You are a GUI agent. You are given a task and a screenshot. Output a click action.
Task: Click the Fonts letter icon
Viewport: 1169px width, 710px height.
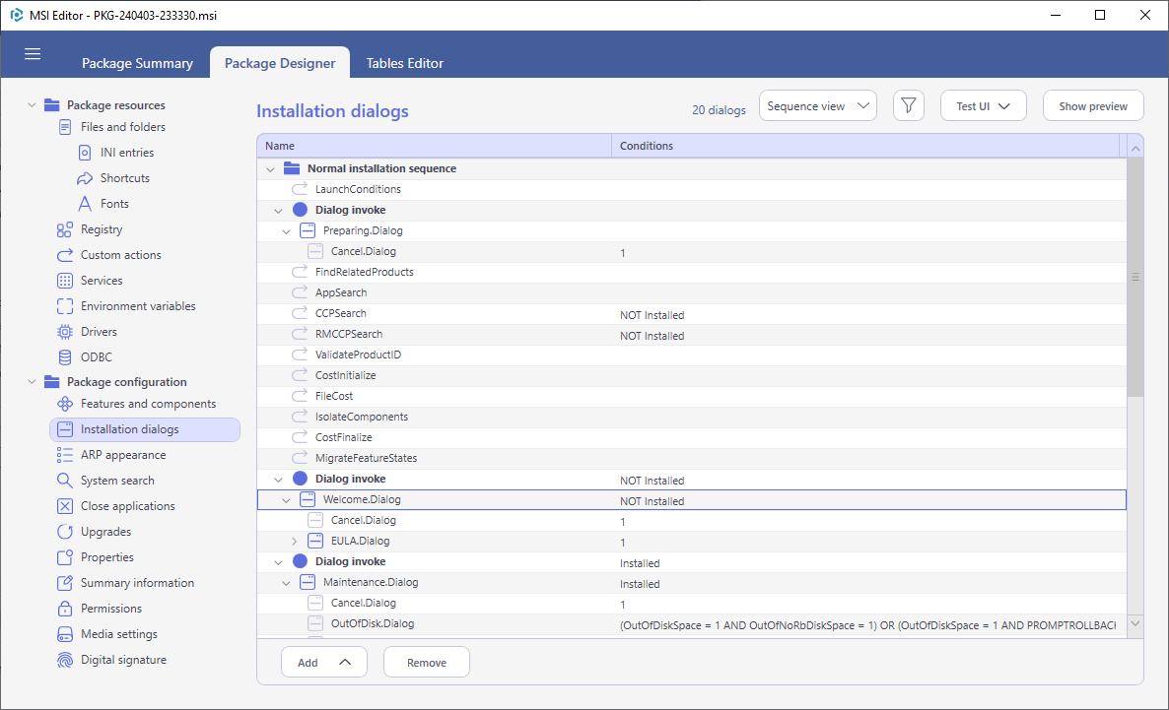(85, 204)
